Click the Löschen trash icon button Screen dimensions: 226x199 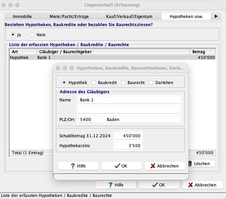(x=202, y=163)
